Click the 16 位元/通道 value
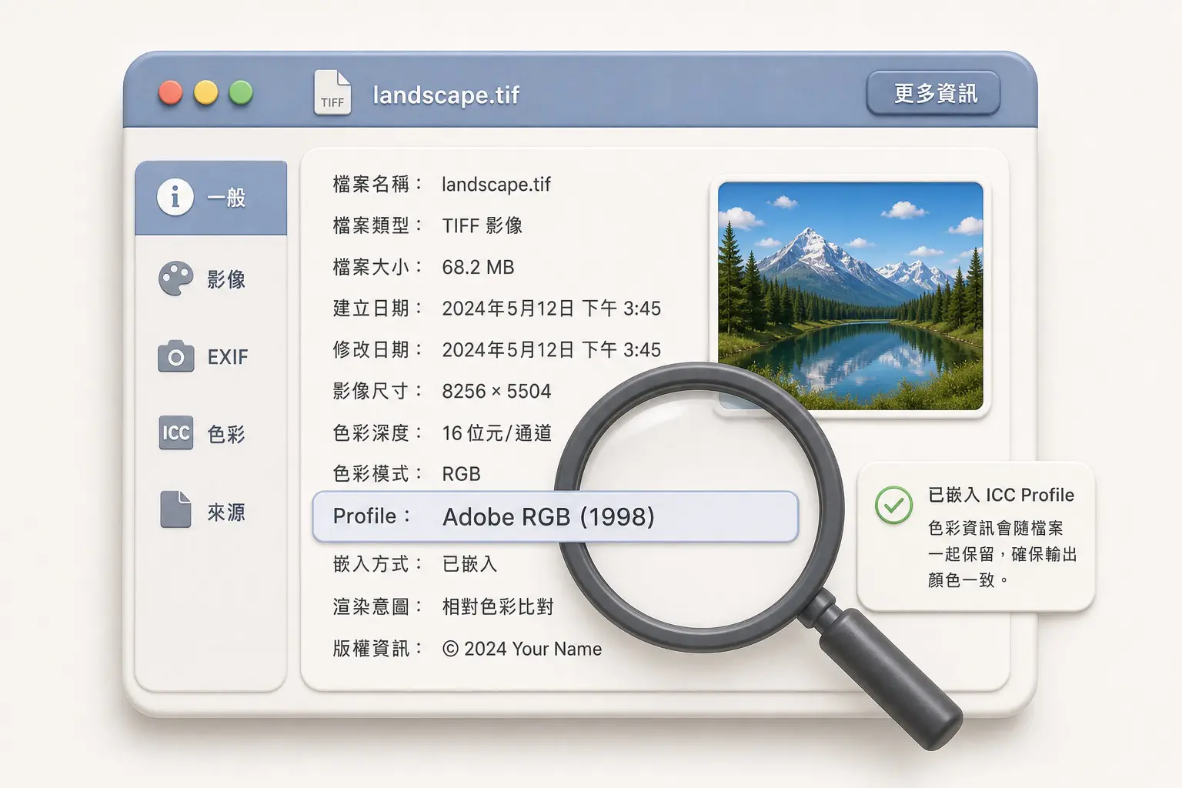 pyautogui.click(x=497, y=433)
